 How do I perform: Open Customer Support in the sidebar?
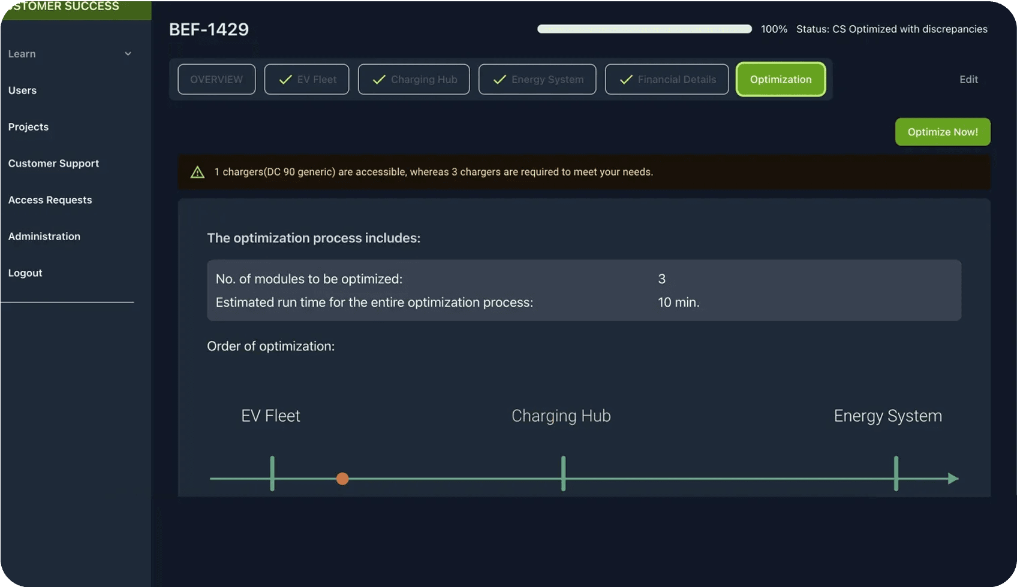(x=53, y=164)
